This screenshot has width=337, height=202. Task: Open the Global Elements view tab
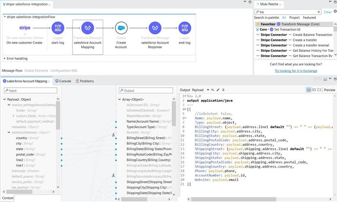(x=36, y=71)
